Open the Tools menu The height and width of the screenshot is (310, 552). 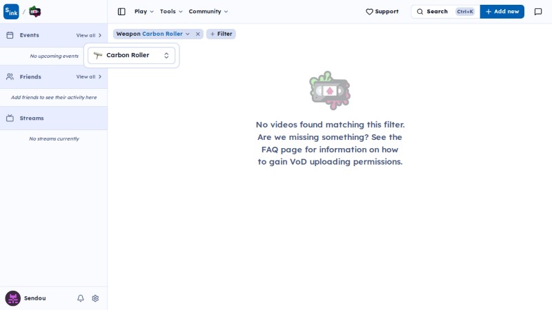171,12
